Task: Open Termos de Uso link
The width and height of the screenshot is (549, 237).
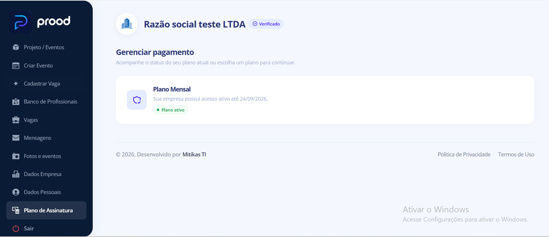Action: pos(516,154)
